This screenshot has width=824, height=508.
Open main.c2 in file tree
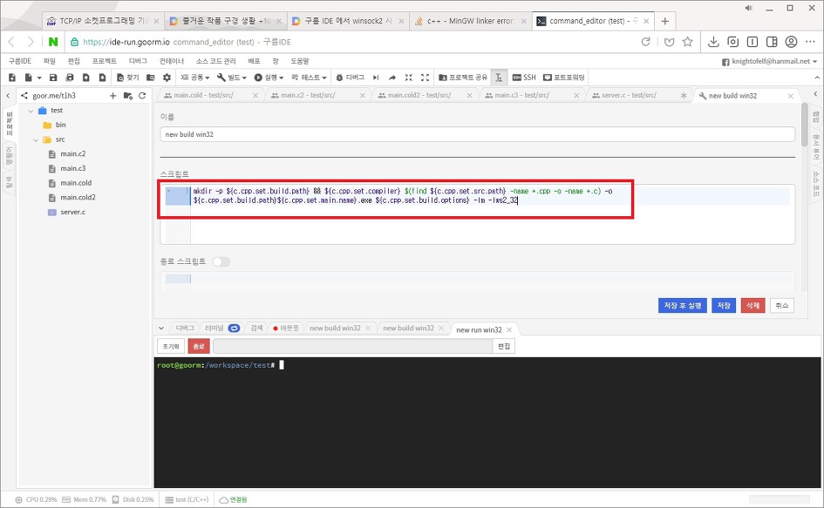tap(72, 154)
